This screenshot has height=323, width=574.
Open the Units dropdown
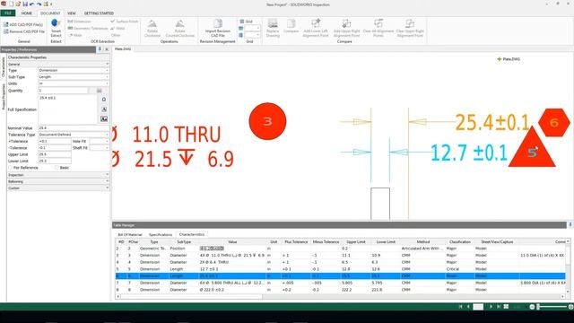pyautogui.click(x=74, y=83)
